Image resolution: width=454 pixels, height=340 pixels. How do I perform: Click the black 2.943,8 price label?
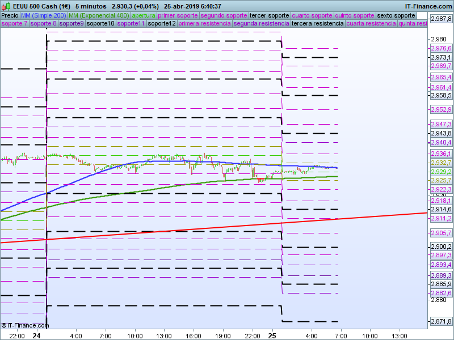click(x=441, y=133)
